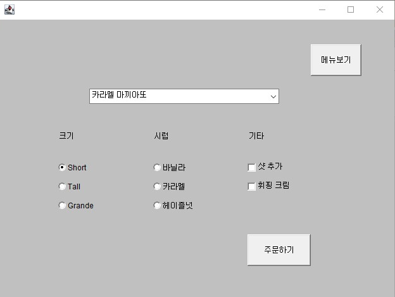Open the 카라멜 마끼아또 combo box arrow
Screen dimensions: 395x297
point(273,96)
